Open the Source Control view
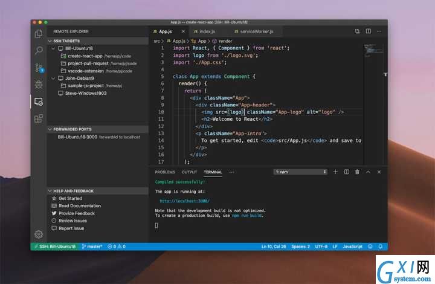 pyautogui.click(x=39, y=68)
